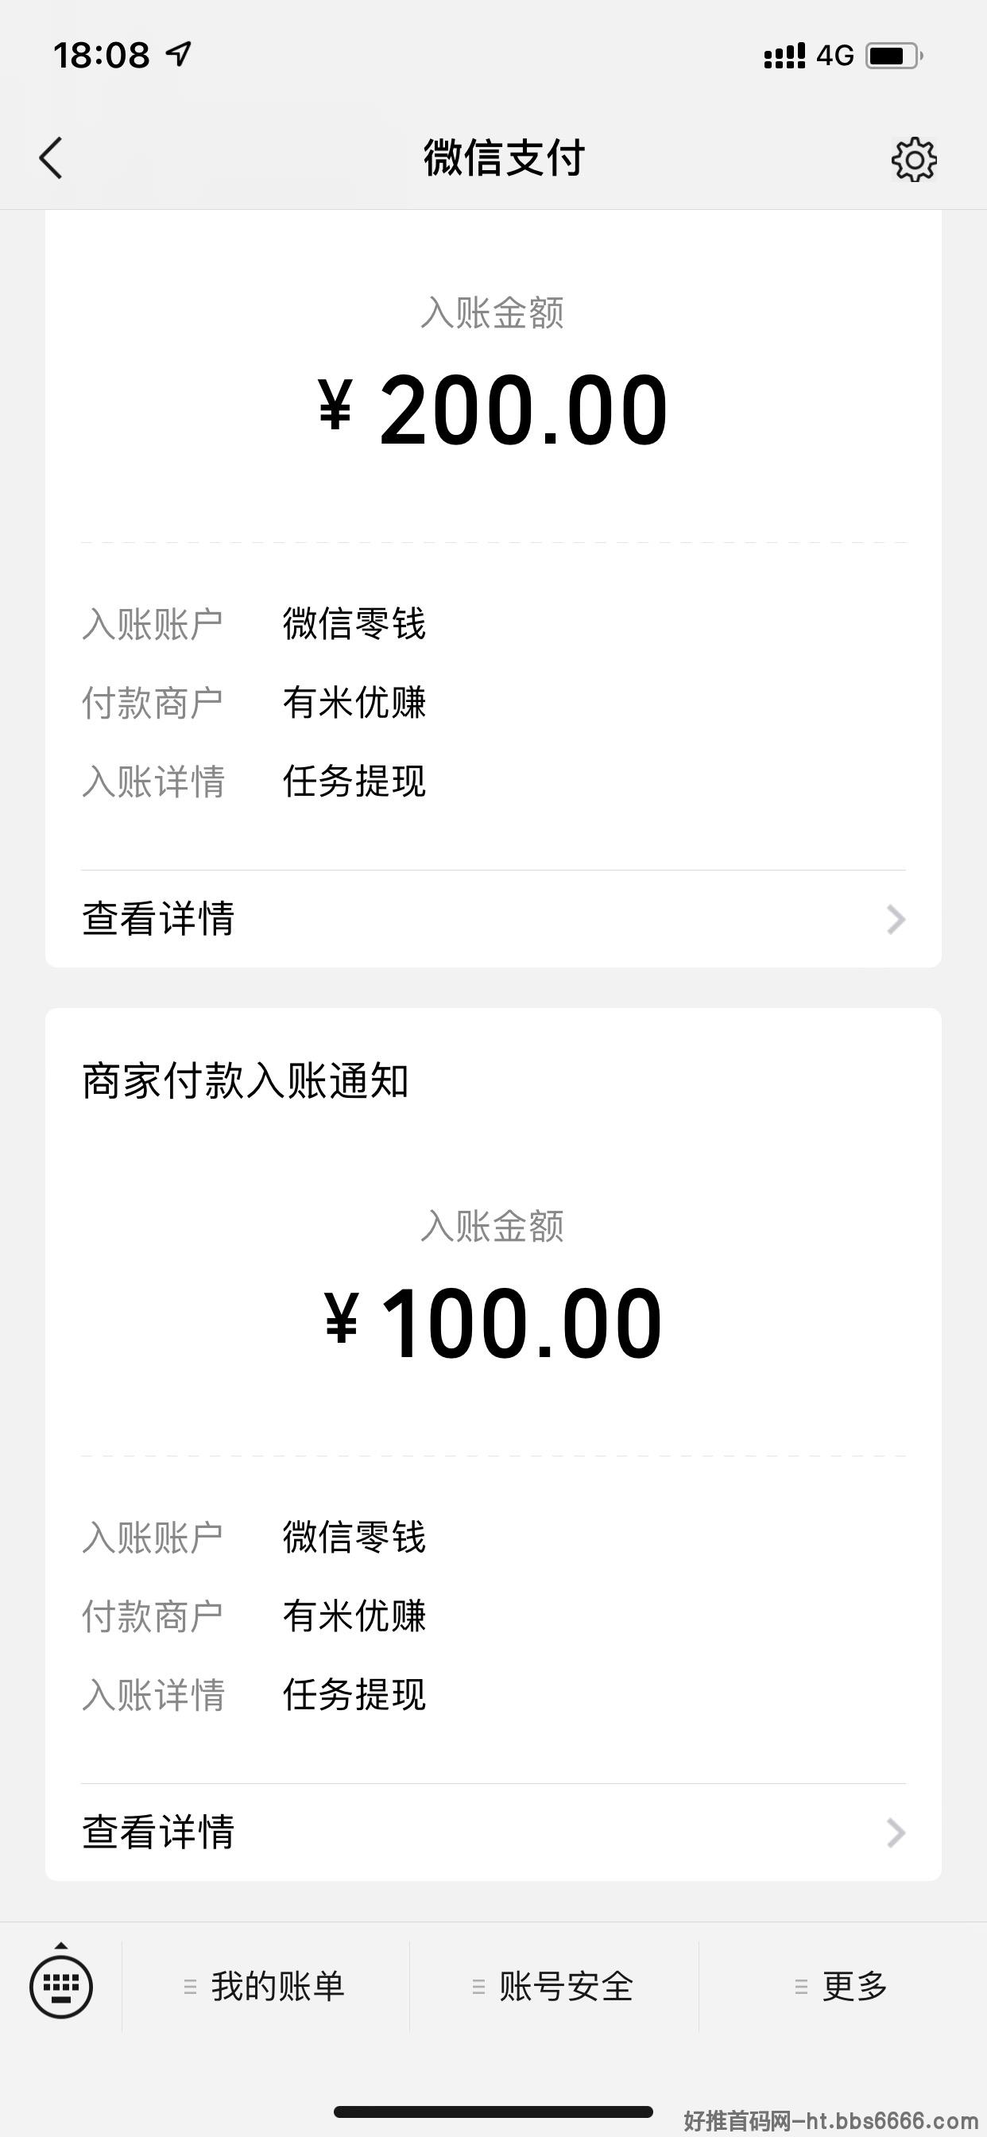
Task: Open the 账号安全 menu
Action: coord(554,1986)
